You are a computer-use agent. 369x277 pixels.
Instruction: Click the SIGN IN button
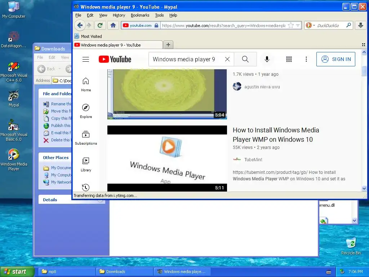336,59
